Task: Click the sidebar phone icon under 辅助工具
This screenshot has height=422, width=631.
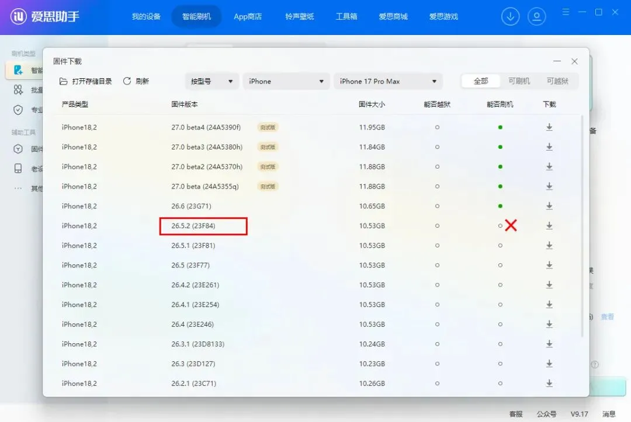Action: click(x=18, y=169)
